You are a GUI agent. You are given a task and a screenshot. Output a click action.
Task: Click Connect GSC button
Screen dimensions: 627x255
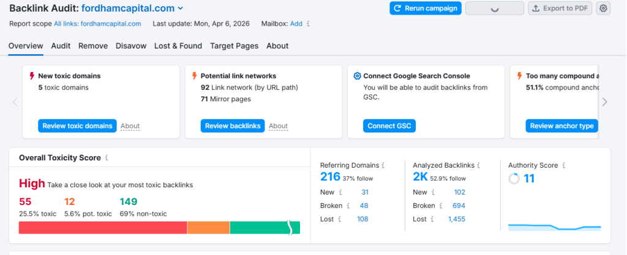pyautogui.click(x=389, y=126)
